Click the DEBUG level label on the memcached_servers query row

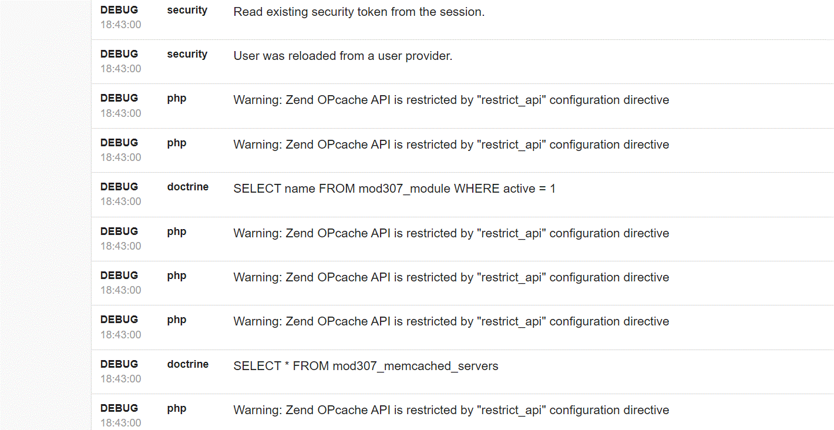(119, 364)
